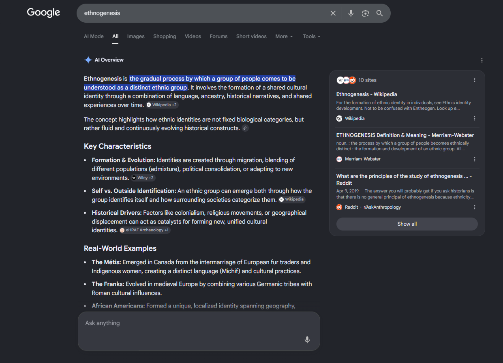Switch to the AI Mode tab

click(94, 36)
